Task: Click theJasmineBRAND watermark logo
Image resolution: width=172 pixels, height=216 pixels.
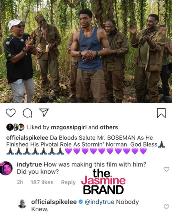Action: (x=103, y=181)
